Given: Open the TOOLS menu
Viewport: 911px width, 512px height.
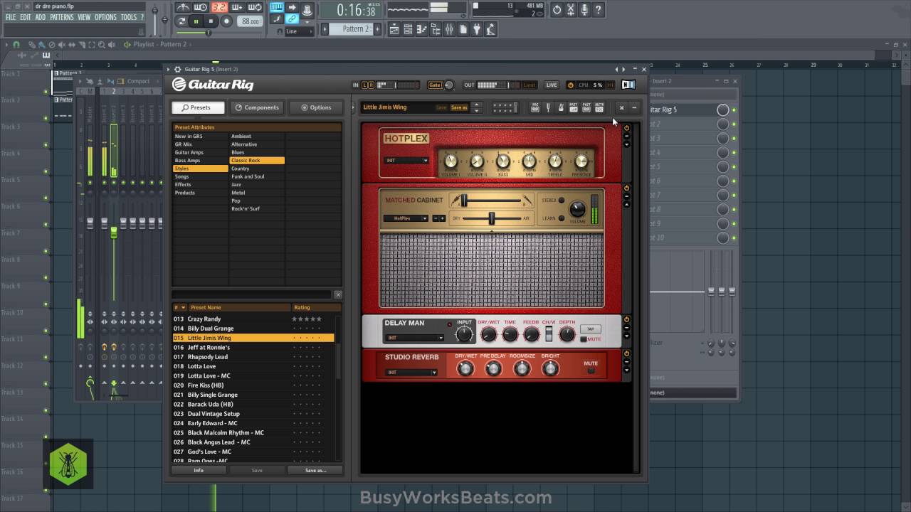Looking at the screenshot, I should pos(129,17).
